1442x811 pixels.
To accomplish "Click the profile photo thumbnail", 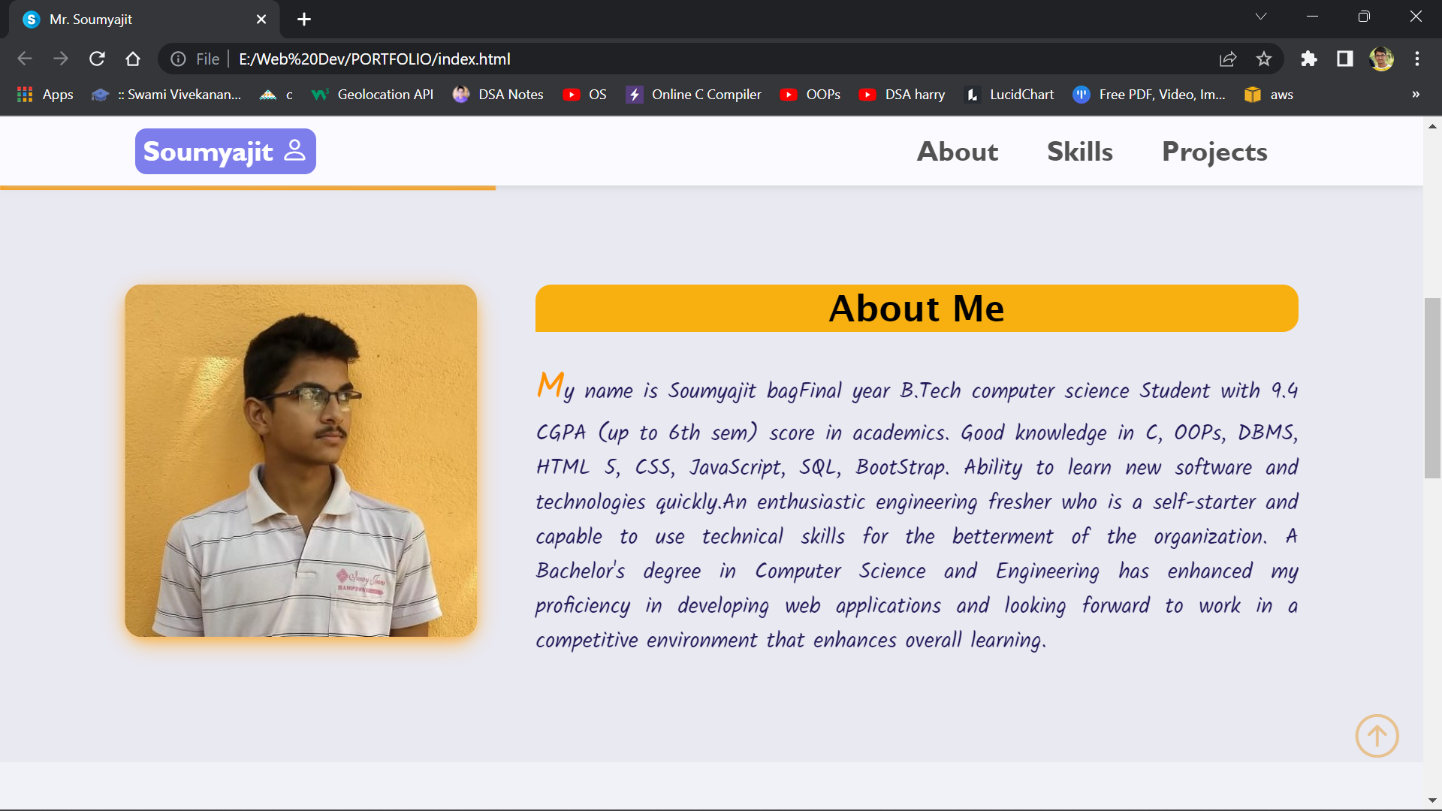I will (300, 460).
